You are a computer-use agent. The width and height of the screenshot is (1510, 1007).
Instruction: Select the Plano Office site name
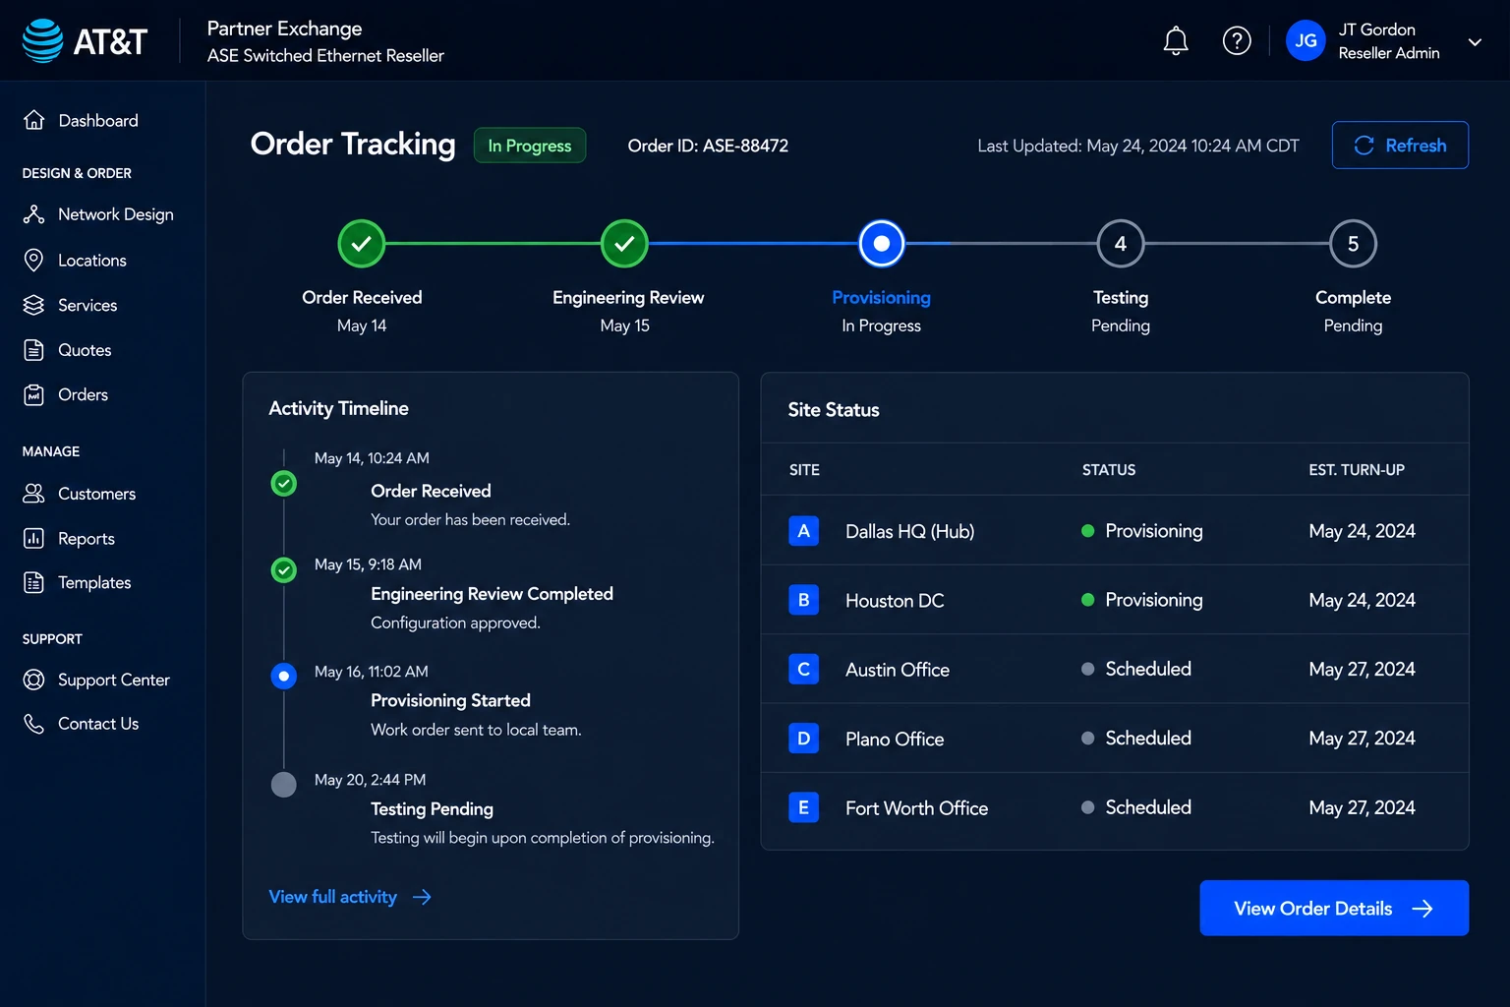click(895, 739)
